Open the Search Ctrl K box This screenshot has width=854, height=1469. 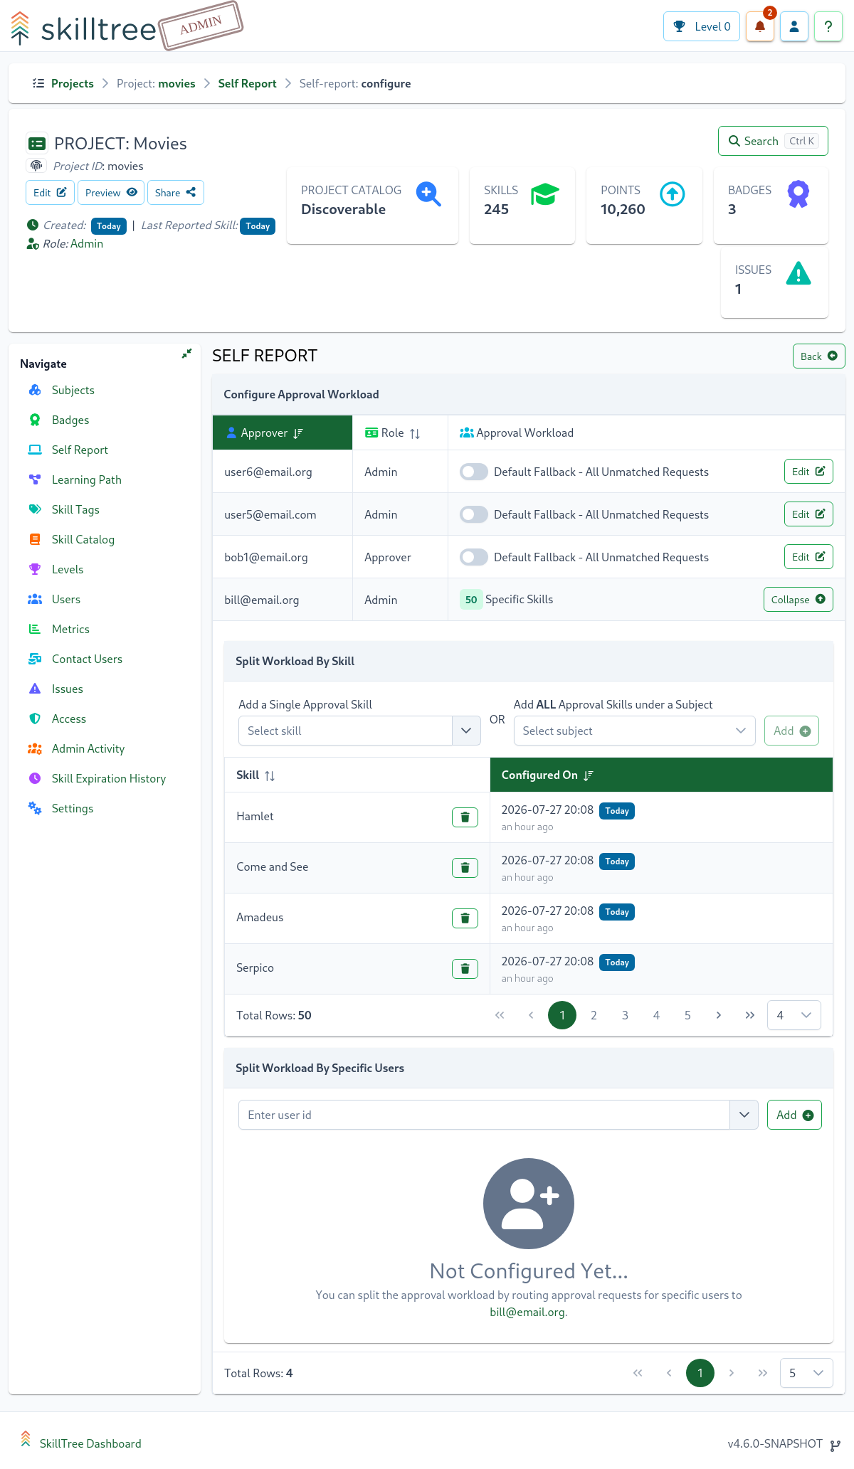(773, 141)
